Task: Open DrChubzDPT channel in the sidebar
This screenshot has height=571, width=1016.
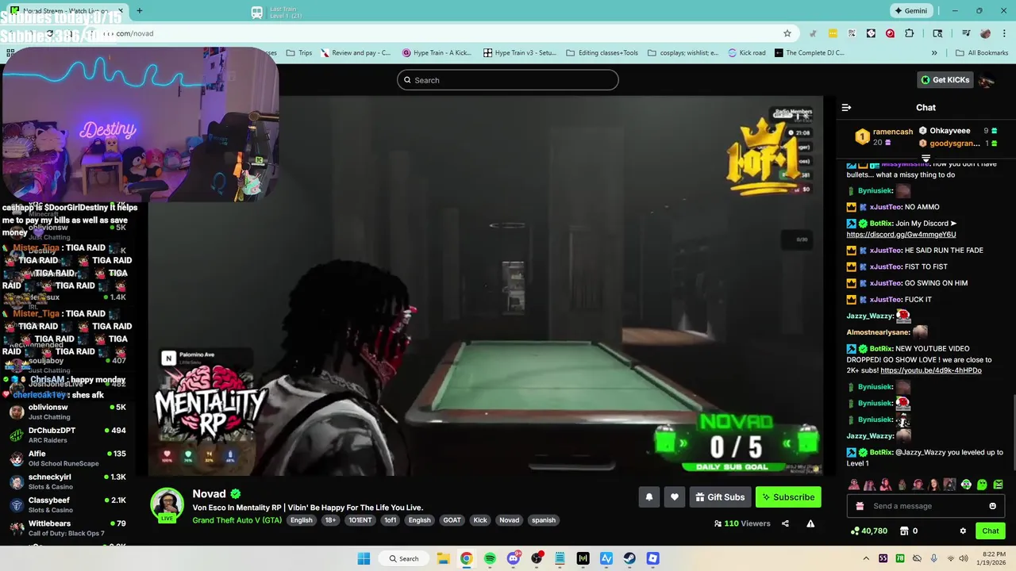Action: pyautogui.click(x=67, y=435)
